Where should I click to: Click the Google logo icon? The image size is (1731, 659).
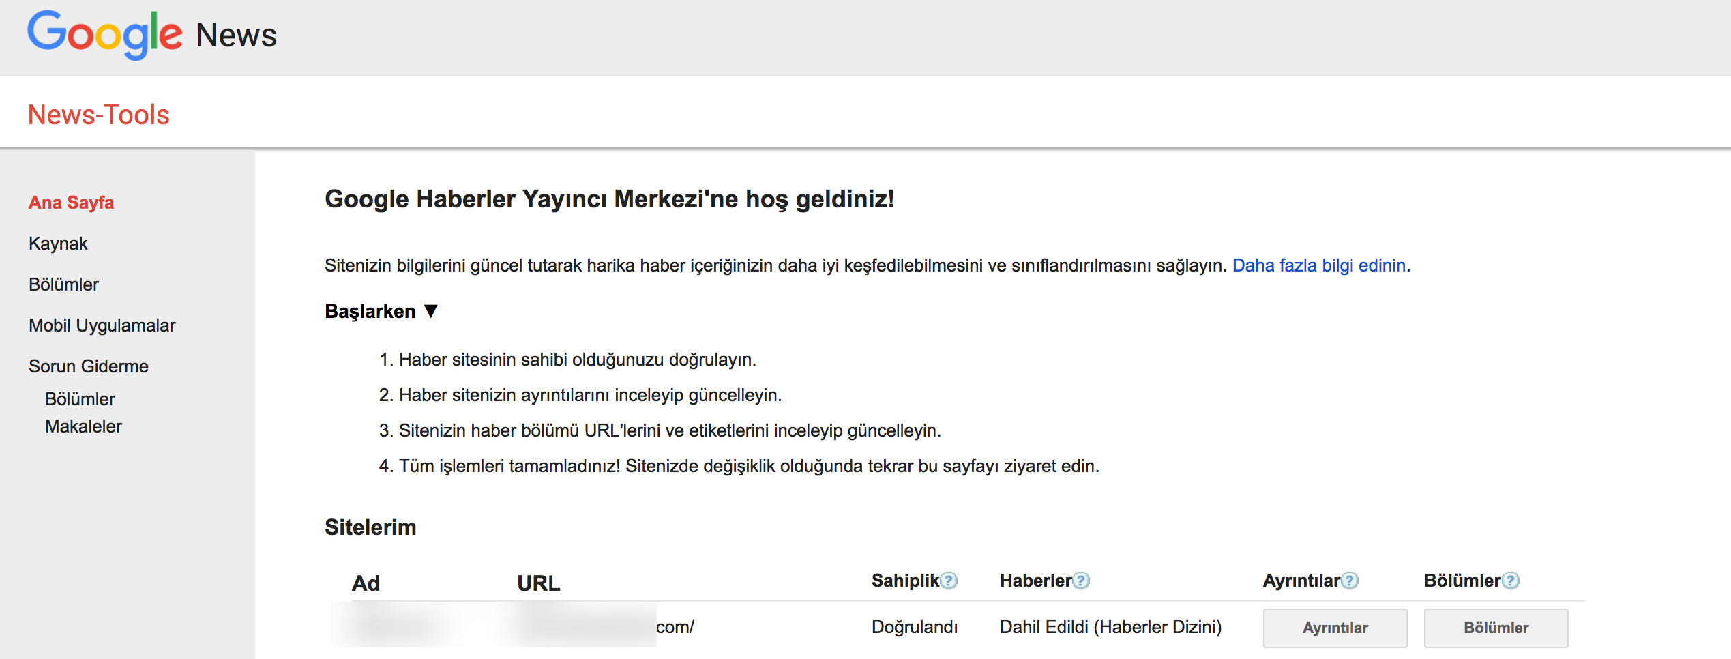pos(105,34)
